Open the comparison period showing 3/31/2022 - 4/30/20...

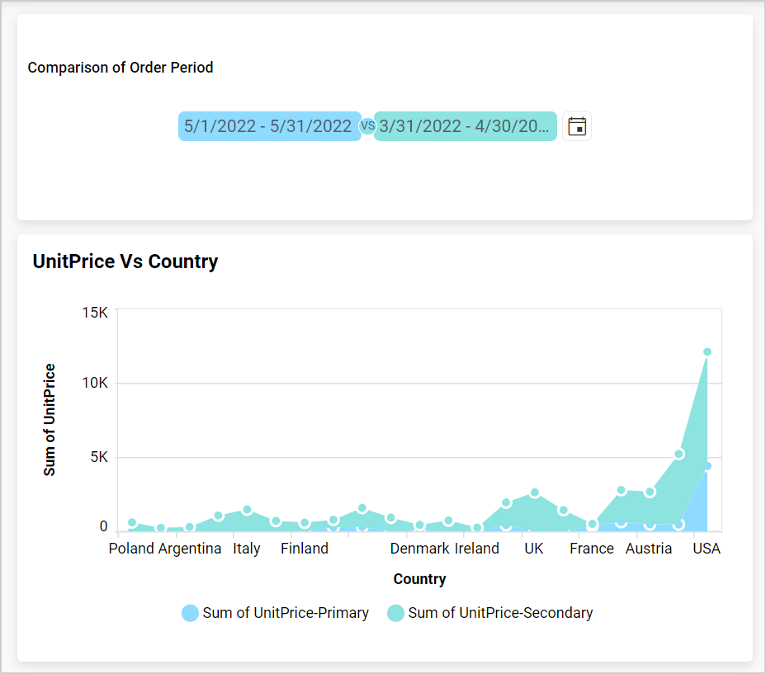(x=465, y=125)
